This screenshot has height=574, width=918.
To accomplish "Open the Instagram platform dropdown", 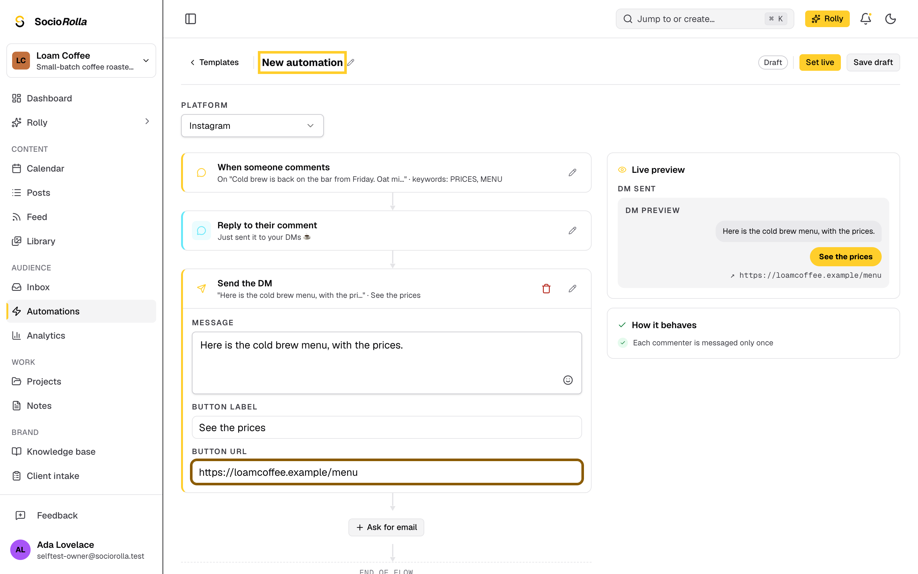I will [x=252, y=126].
